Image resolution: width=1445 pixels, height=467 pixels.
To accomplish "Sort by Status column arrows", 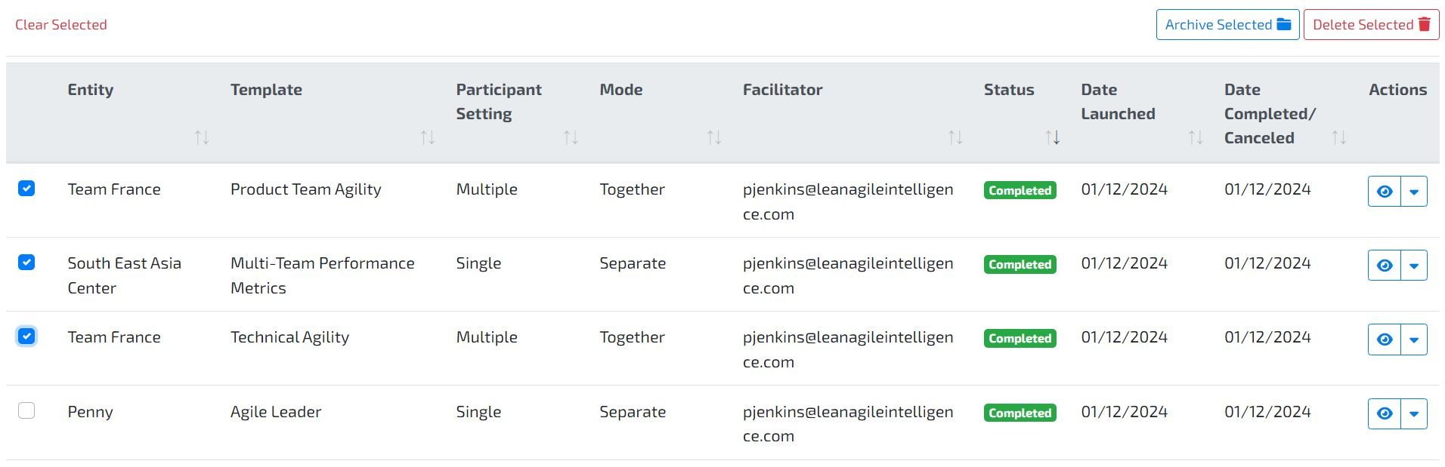I will (x=1053, y=137).
